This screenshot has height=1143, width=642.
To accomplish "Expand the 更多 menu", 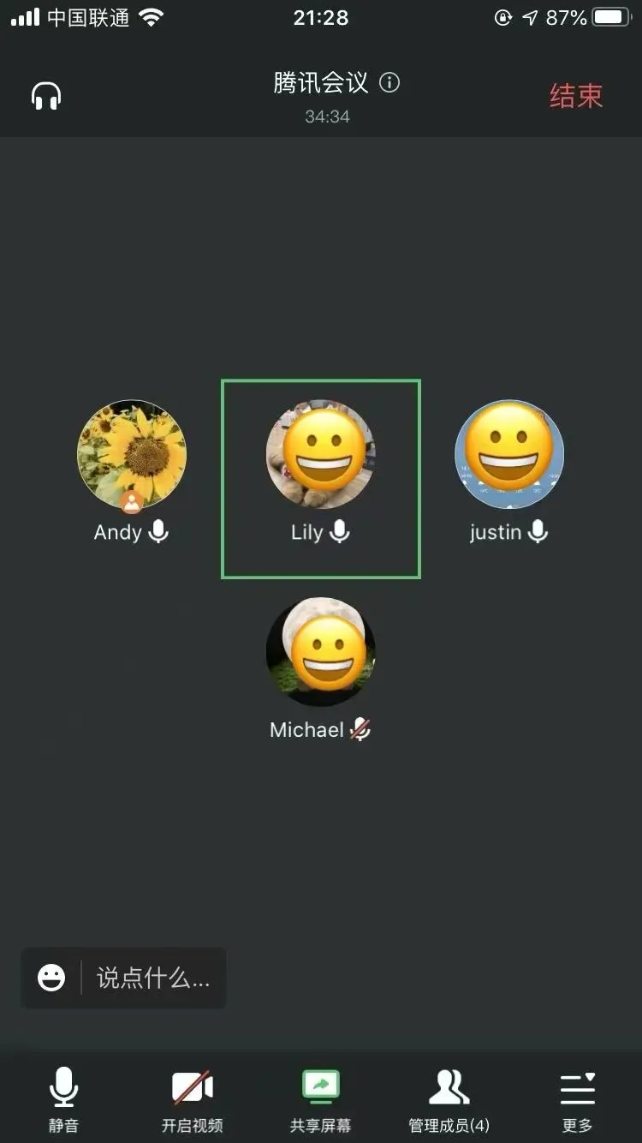I will click(x=577, y=1100).
